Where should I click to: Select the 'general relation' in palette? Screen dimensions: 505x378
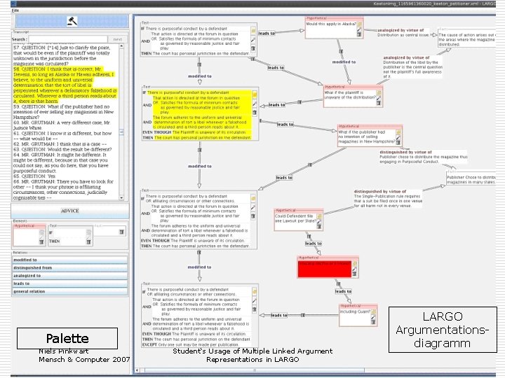(70, 291)
